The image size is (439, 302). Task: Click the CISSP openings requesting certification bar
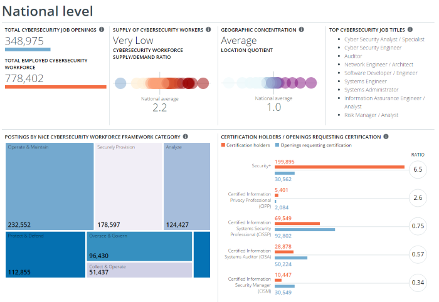[x=305, y=229]
